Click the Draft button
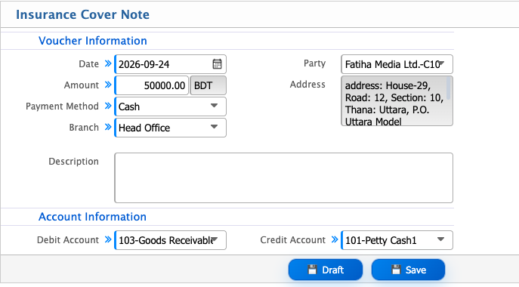 [x=326, y=270]
